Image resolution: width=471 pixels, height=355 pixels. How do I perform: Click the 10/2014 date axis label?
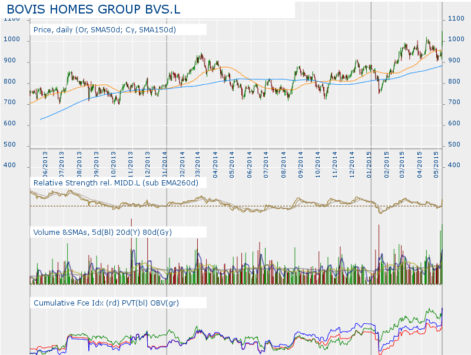[318, 165]
